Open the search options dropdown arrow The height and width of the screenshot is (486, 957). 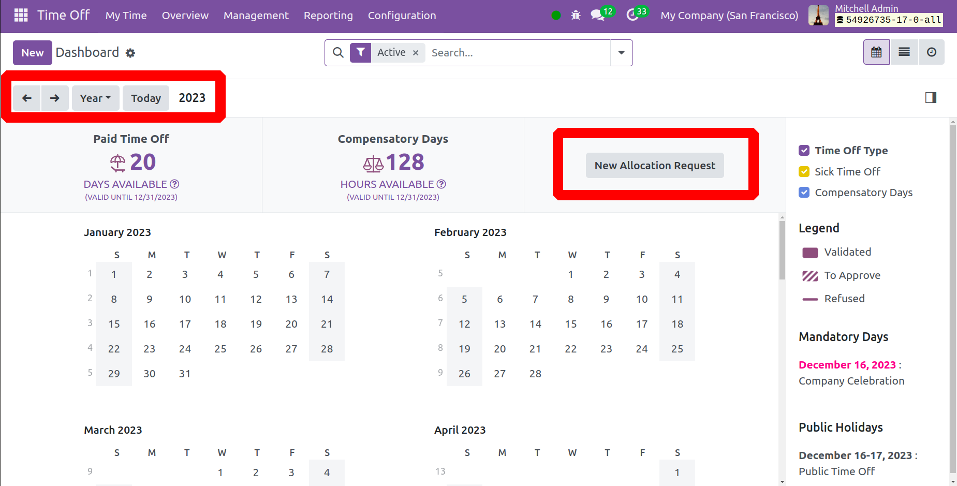pyautogui.click(x=621, y=53)
